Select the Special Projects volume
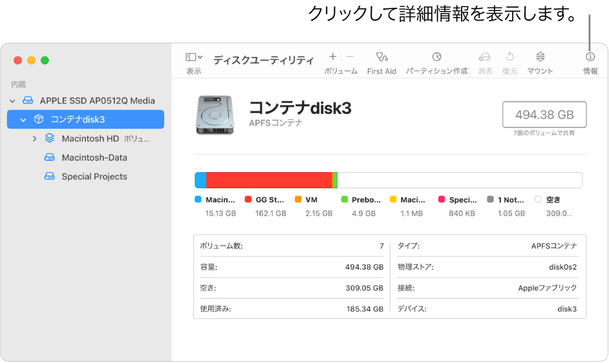This screenshot has height=363, width=609. coord(94,177)
